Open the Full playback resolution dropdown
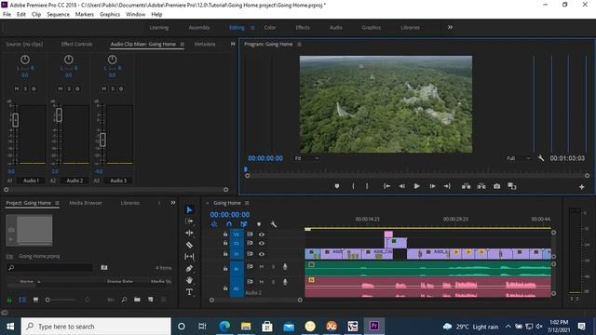Image resolution: width=596 pixels, height=335 pixels. 519,158
